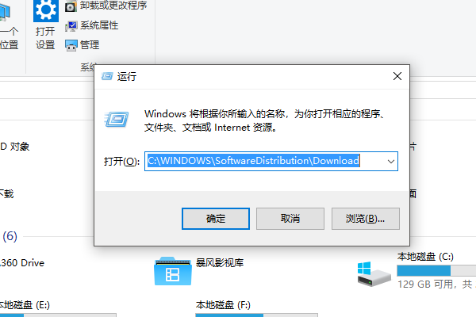Click the 确定 (OK) button

[x=216, y=219]
